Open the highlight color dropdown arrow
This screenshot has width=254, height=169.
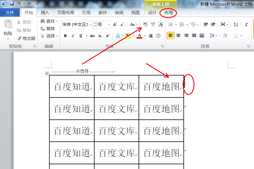(134, 36)
